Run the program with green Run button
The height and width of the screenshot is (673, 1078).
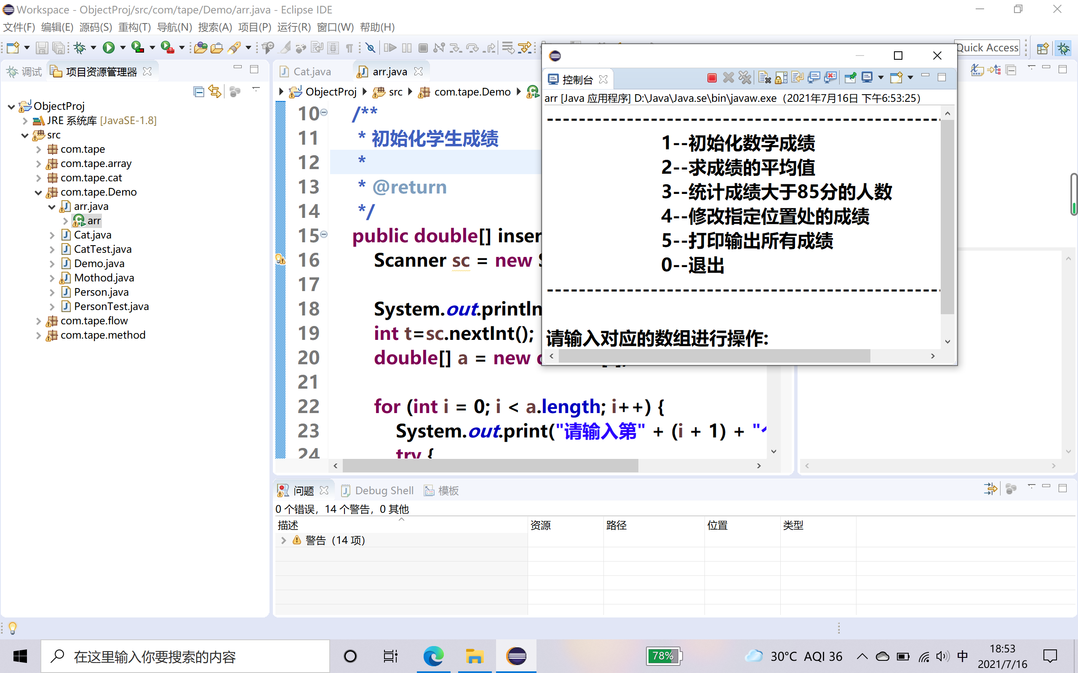point(108,47)
